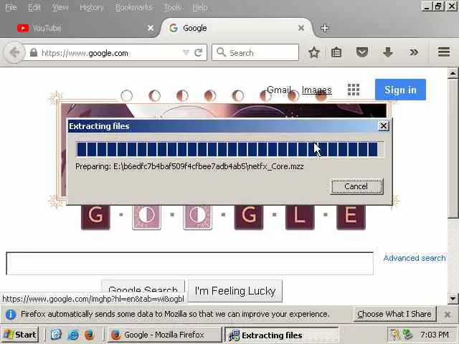The width and height of the screenshot is (459, 344).
Task: Click the page scrollbar up arrow
Action: [453, 73]
